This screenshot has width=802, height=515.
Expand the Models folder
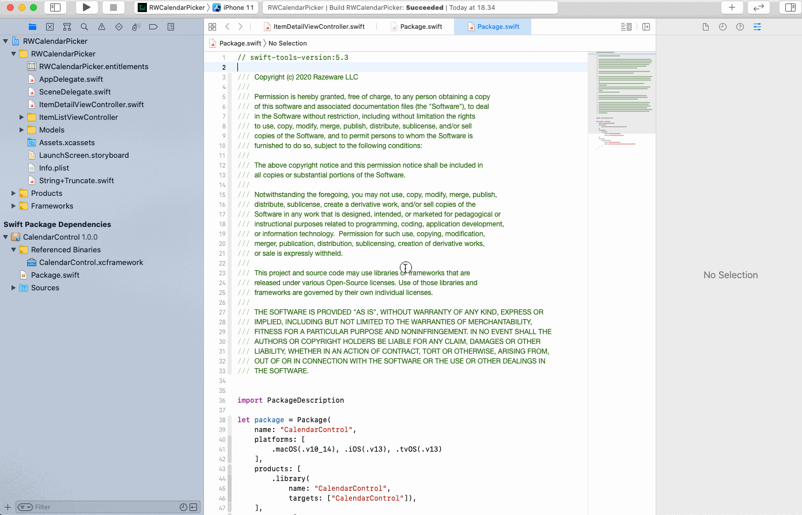pos(21,130)
